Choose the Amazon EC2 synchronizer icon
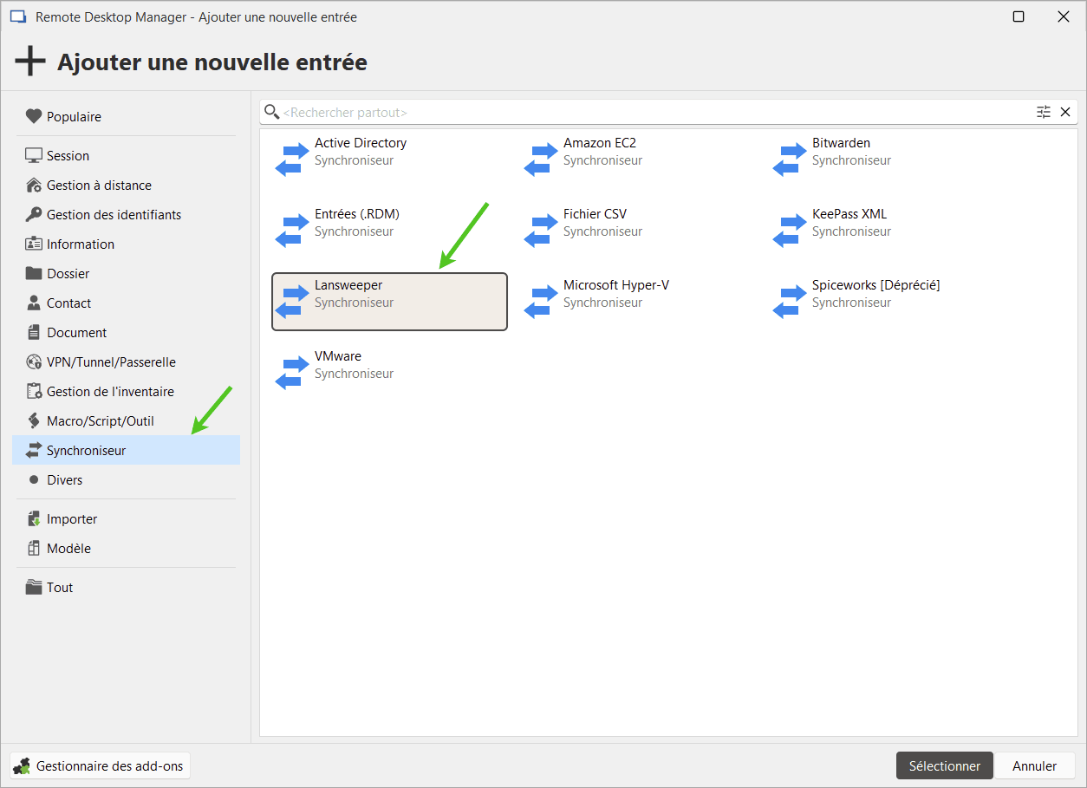 coord(537,160)
